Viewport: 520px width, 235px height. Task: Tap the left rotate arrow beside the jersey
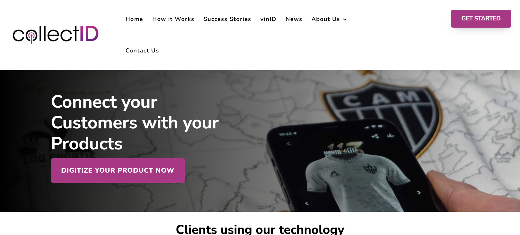tap(307, 203)
